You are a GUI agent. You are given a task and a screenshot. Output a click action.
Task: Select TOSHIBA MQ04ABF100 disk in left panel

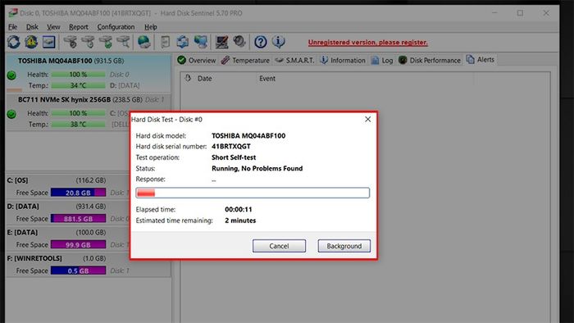[x=89, y=73]
